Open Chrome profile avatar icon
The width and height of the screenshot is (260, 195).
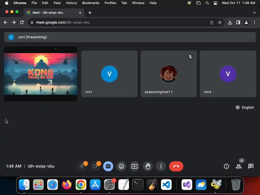point(246,22)
